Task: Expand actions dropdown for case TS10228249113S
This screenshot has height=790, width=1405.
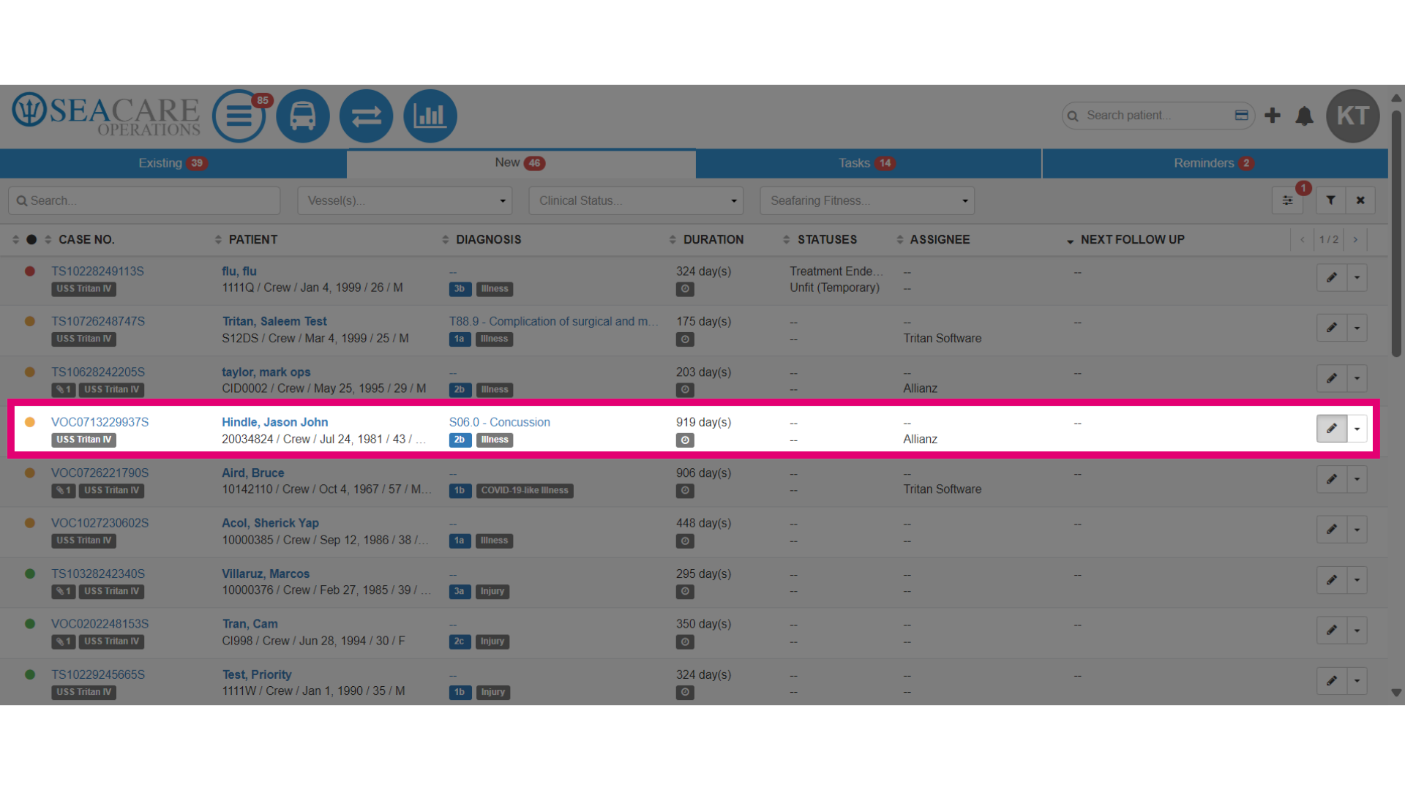Action: 1357,278
